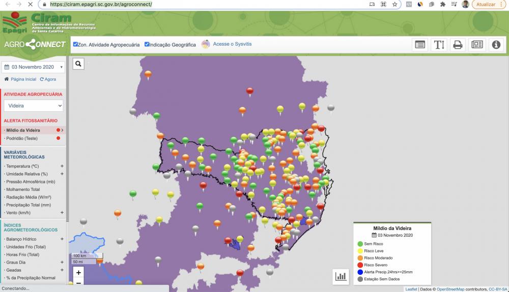The width and height of the screenshot is (509, 292).
Task: Uncheck the Indicação Geográfica checkbox
Action: pyautogui.click(x=147, y=44)
